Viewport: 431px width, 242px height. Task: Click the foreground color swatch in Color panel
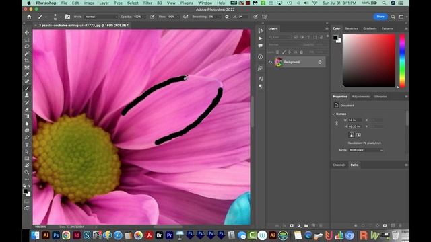(x=335, y=38)
